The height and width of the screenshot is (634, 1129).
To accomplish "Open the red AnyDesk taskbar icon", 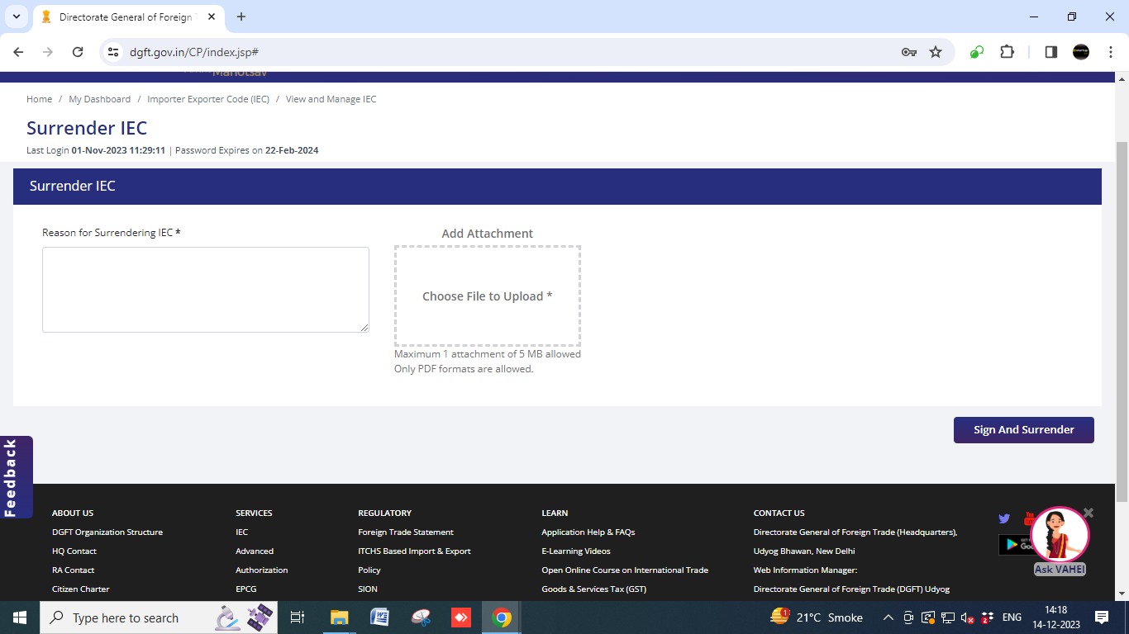I will pos(461,617).
